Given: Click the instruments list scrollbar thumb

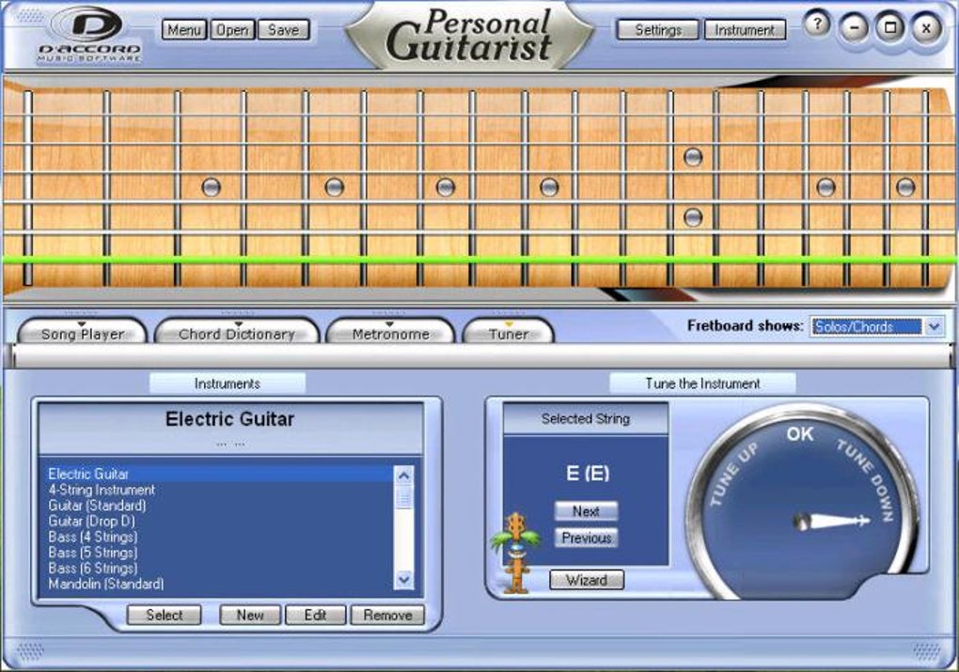Looking at the screenshot, I should click(403, 497).
